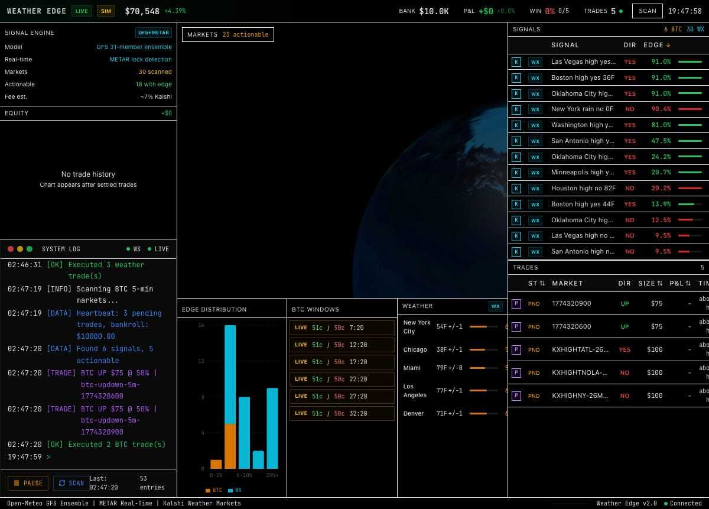The width and height of the screenshot is (709, 509).
Task: Click the P status icon for trade 1774320900
Action: [516, 304]
